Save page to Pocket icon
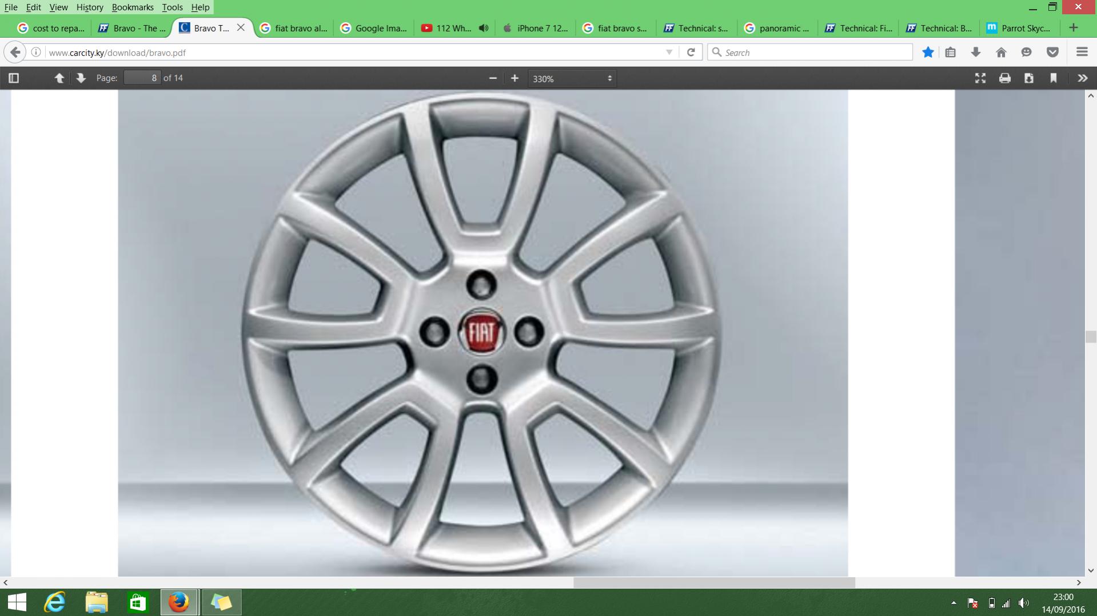Viewport: 1097px width, 616px height. 1052,53
